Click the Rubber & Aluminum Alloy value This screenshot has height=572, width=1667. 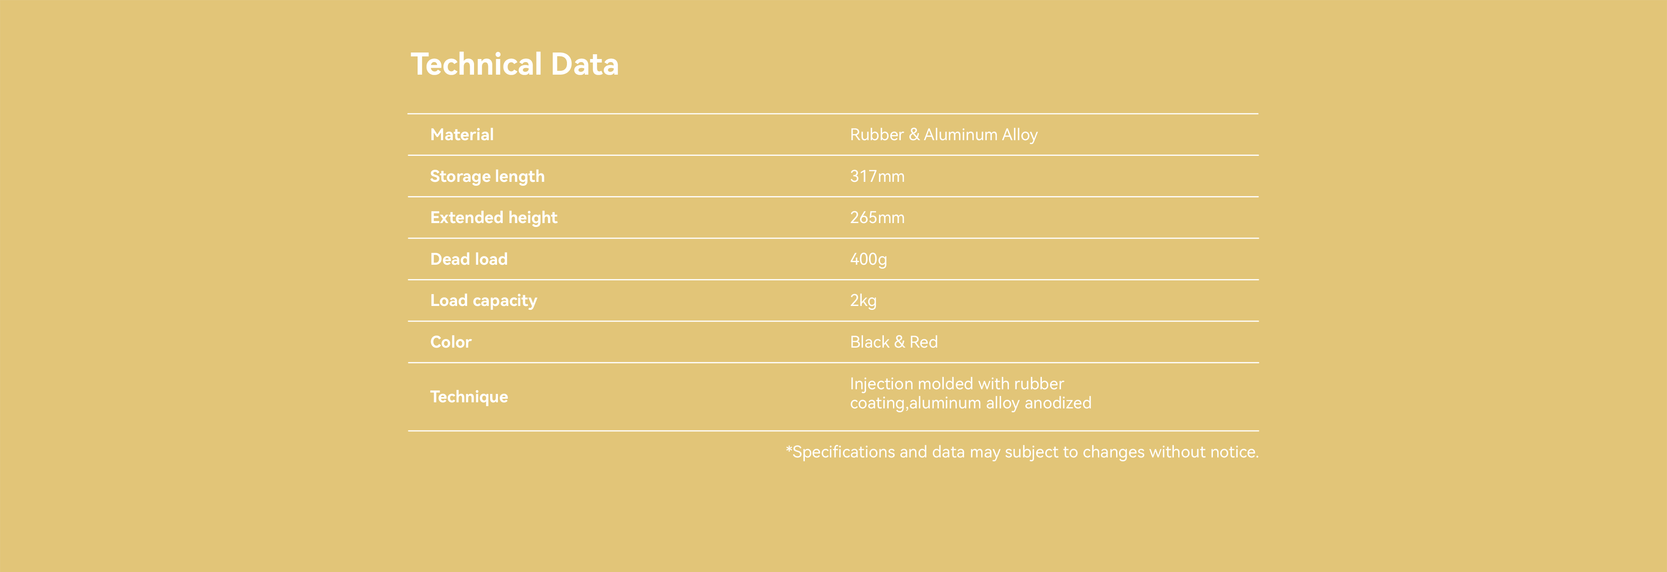[x=943, y=135]
